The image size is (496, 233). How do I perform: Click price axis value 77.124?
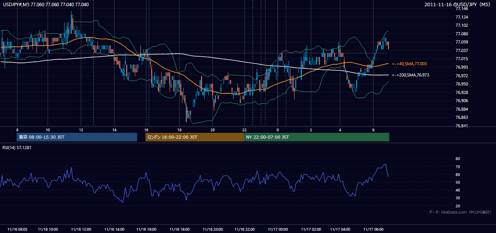click(x=461, y=17)
